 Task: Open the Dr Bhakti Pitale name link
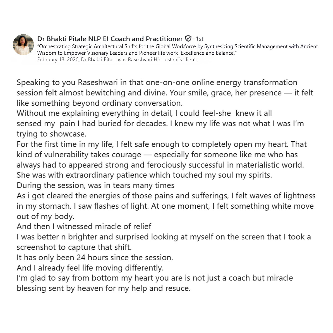(x=110, y=39)
